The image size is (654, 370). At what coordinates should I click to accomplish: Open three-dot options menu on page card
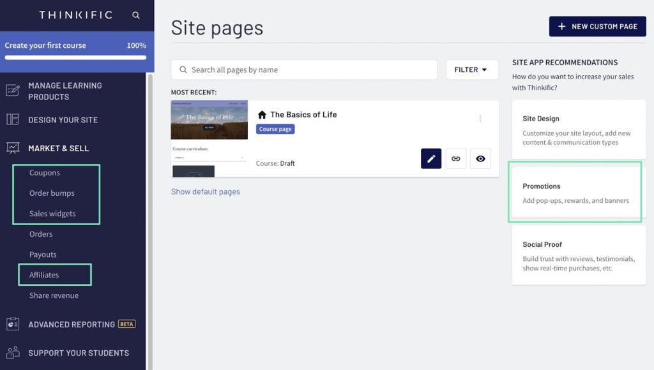coord(480,119)
